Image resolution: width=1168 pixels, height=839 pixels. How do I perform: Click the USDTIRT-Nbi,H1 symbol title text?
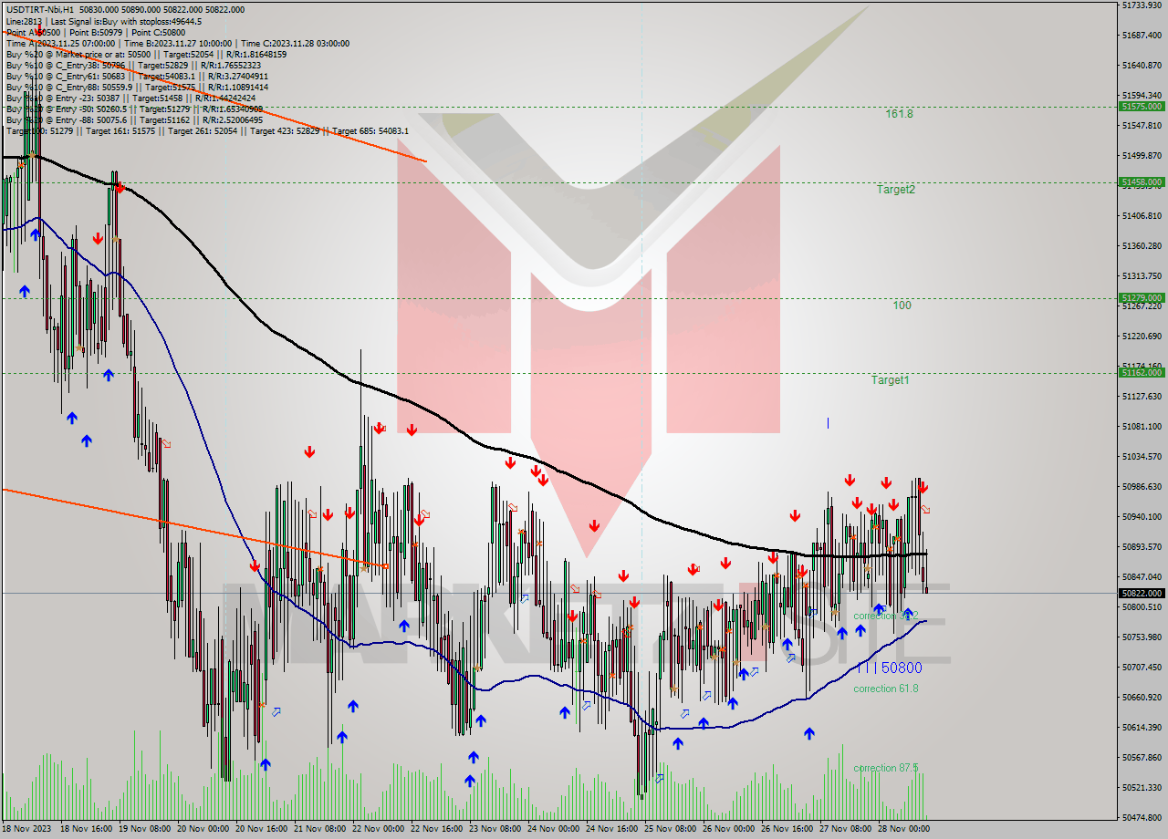click(40, 9)
